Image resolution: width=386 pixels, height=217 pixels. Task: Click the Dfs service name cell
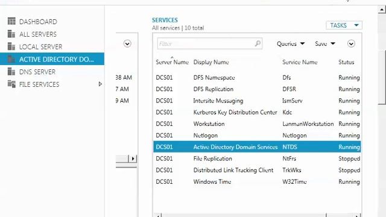coord(286,78)
